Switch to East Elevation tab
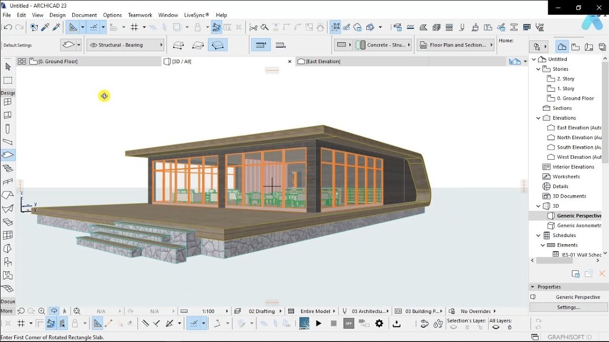 tap(362, 61)
